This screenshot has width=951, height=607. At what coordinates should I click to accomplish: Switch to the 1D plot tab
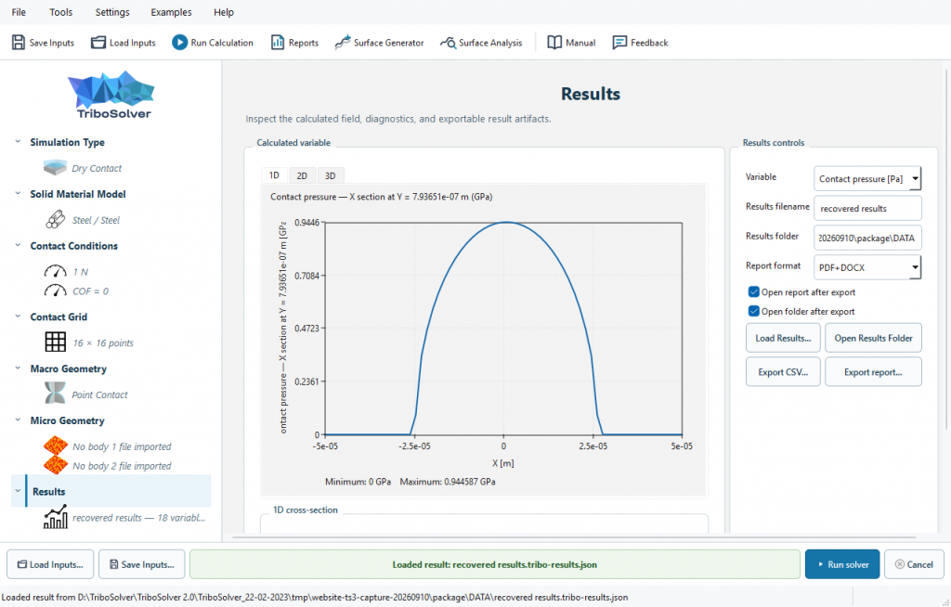pyautogui.click(x=274, y=175)
